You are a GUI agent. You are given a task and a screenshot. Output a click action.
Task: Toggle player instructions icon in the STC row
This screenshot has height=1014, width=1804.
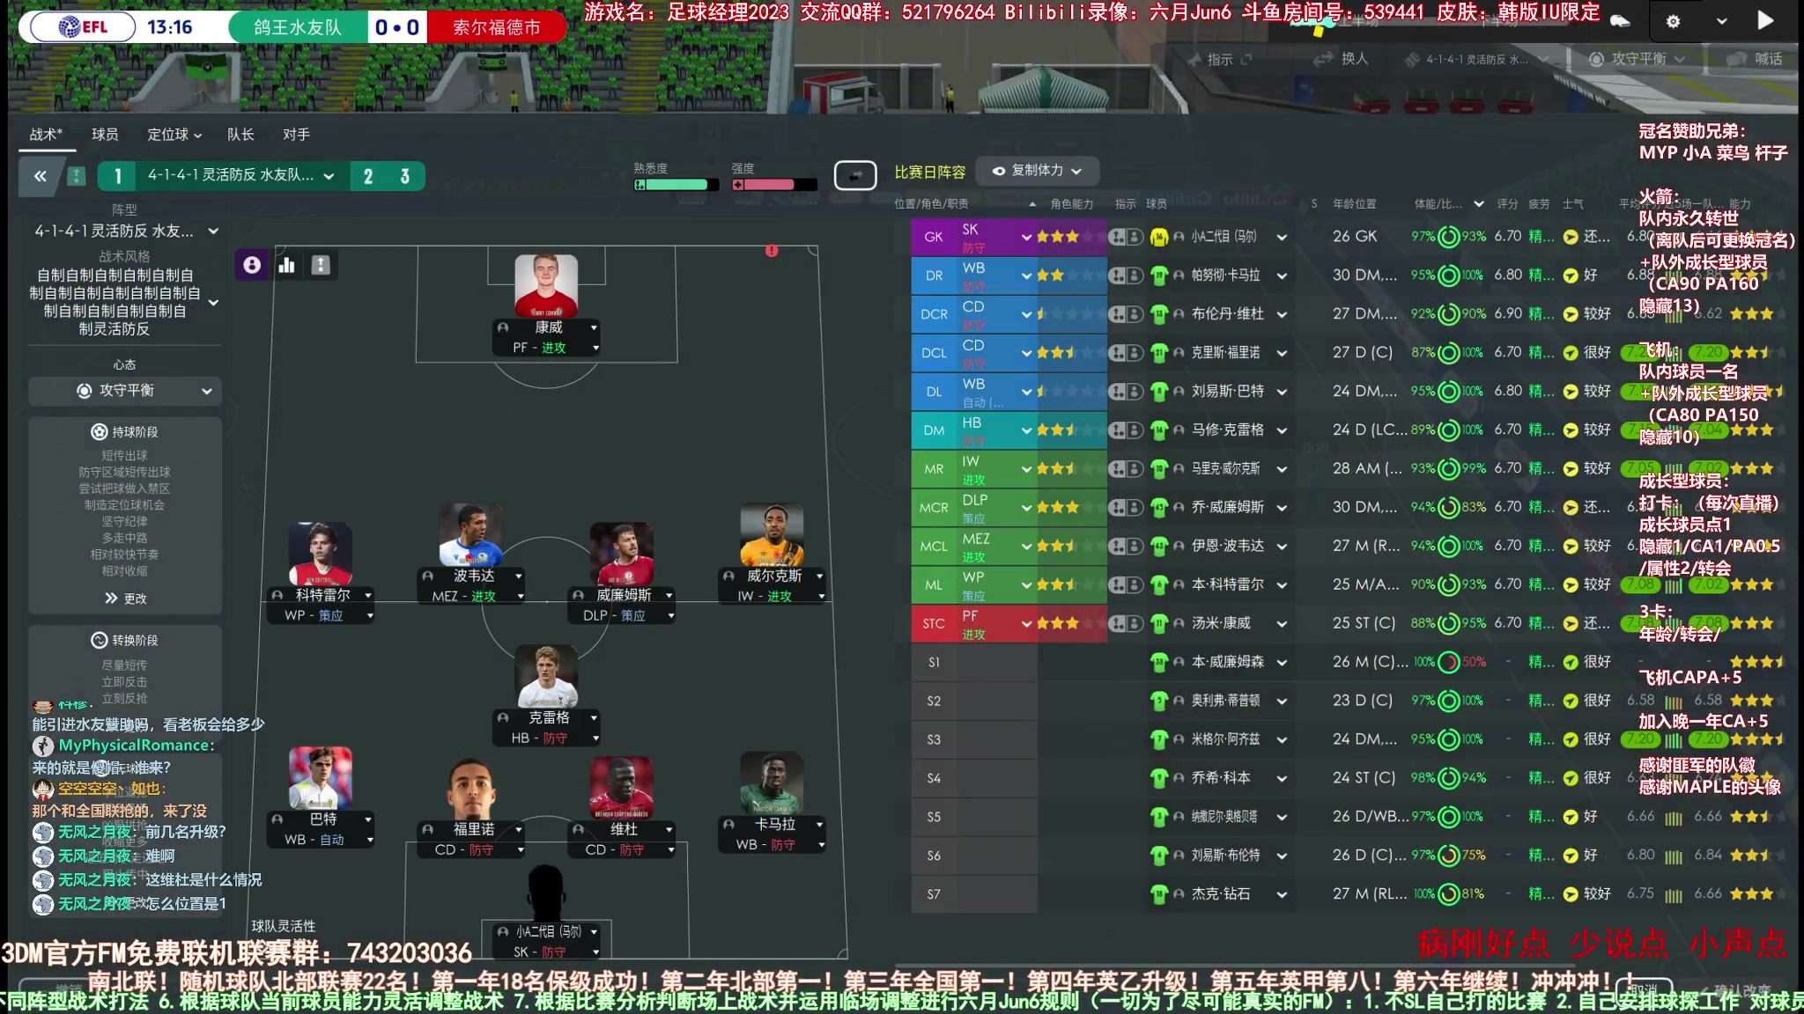point(1135,624)
